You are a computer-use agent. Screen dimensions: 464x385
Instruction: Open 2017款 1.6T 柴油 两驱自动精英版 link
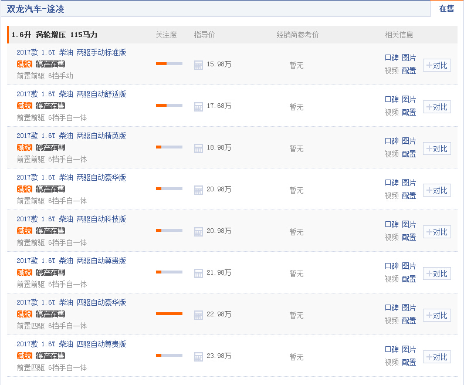point(72,136)
